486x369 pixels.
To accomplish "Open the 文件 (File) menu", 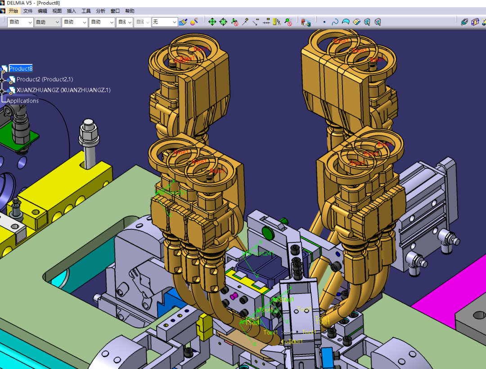I will [x=28, y=11].
